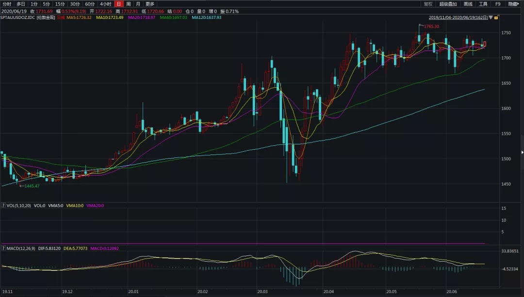Click the date 2020/06/19 in header
This screenshot has width=524, height=297.
click(x=14, y=11)
